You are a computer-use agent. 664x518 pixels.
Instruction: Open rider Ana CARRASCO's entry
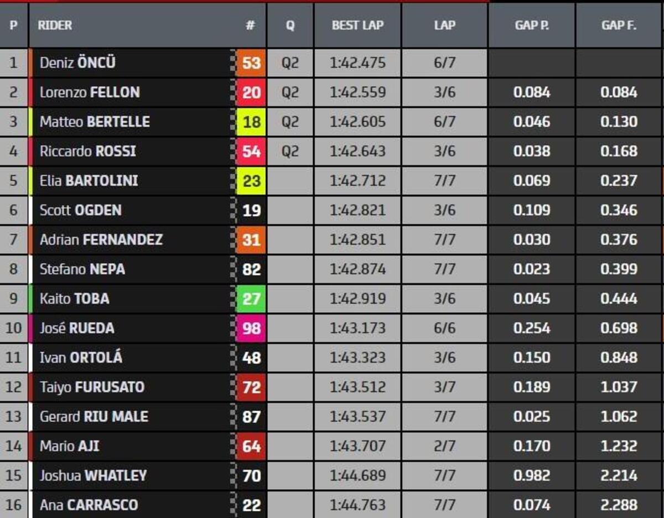(89, 505)
